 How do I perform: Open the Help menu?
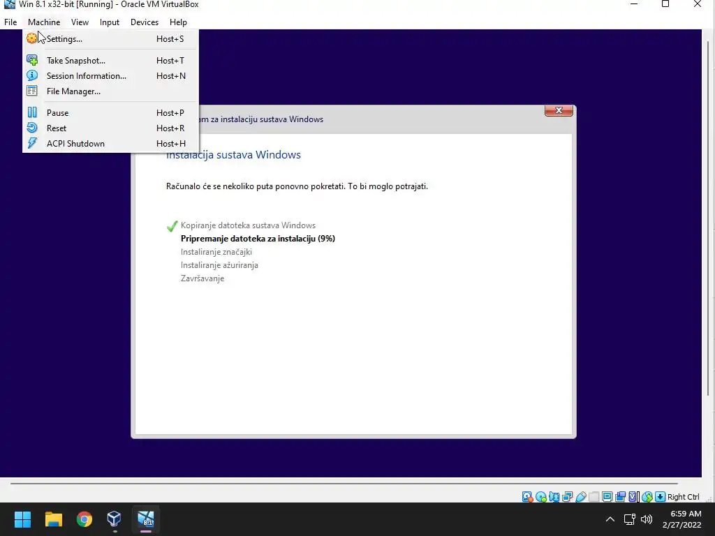pyautogui.click(x=178, y=22)
